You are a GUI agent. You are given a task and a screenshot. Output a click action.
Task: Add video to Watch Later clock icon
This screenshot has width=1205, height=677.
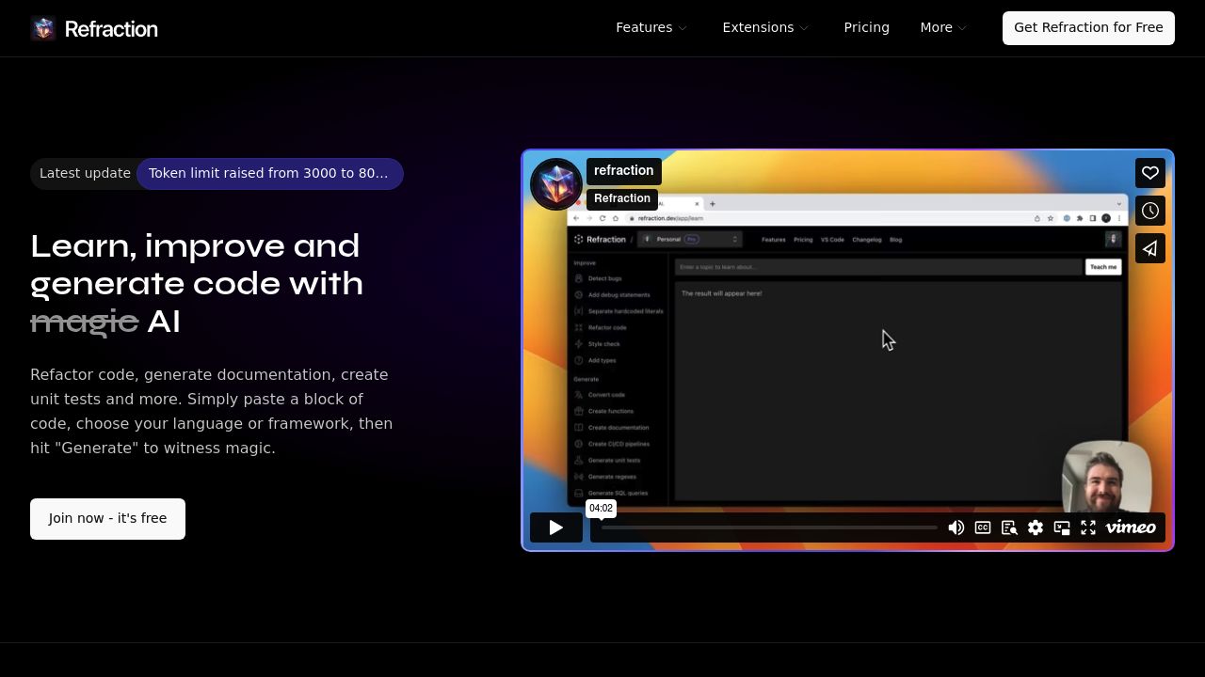(1150, 211)
